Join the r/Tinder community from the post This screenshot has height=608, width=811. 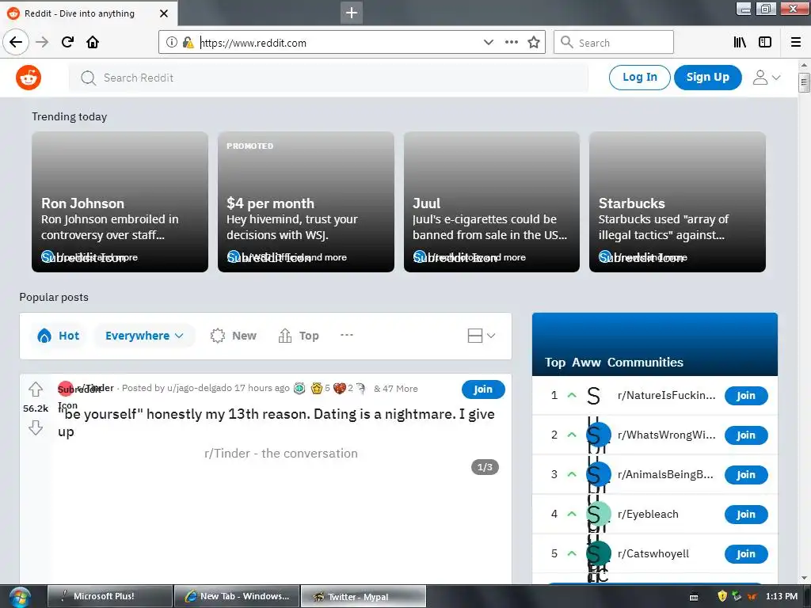[x=483, y=389]
